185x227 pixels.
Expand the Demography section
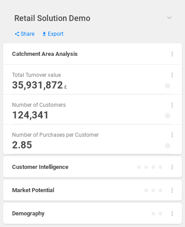click(x=92, y=214)
